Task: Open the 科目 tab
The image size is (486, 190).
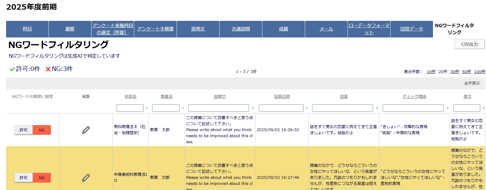Action: (x=27, y=29)
